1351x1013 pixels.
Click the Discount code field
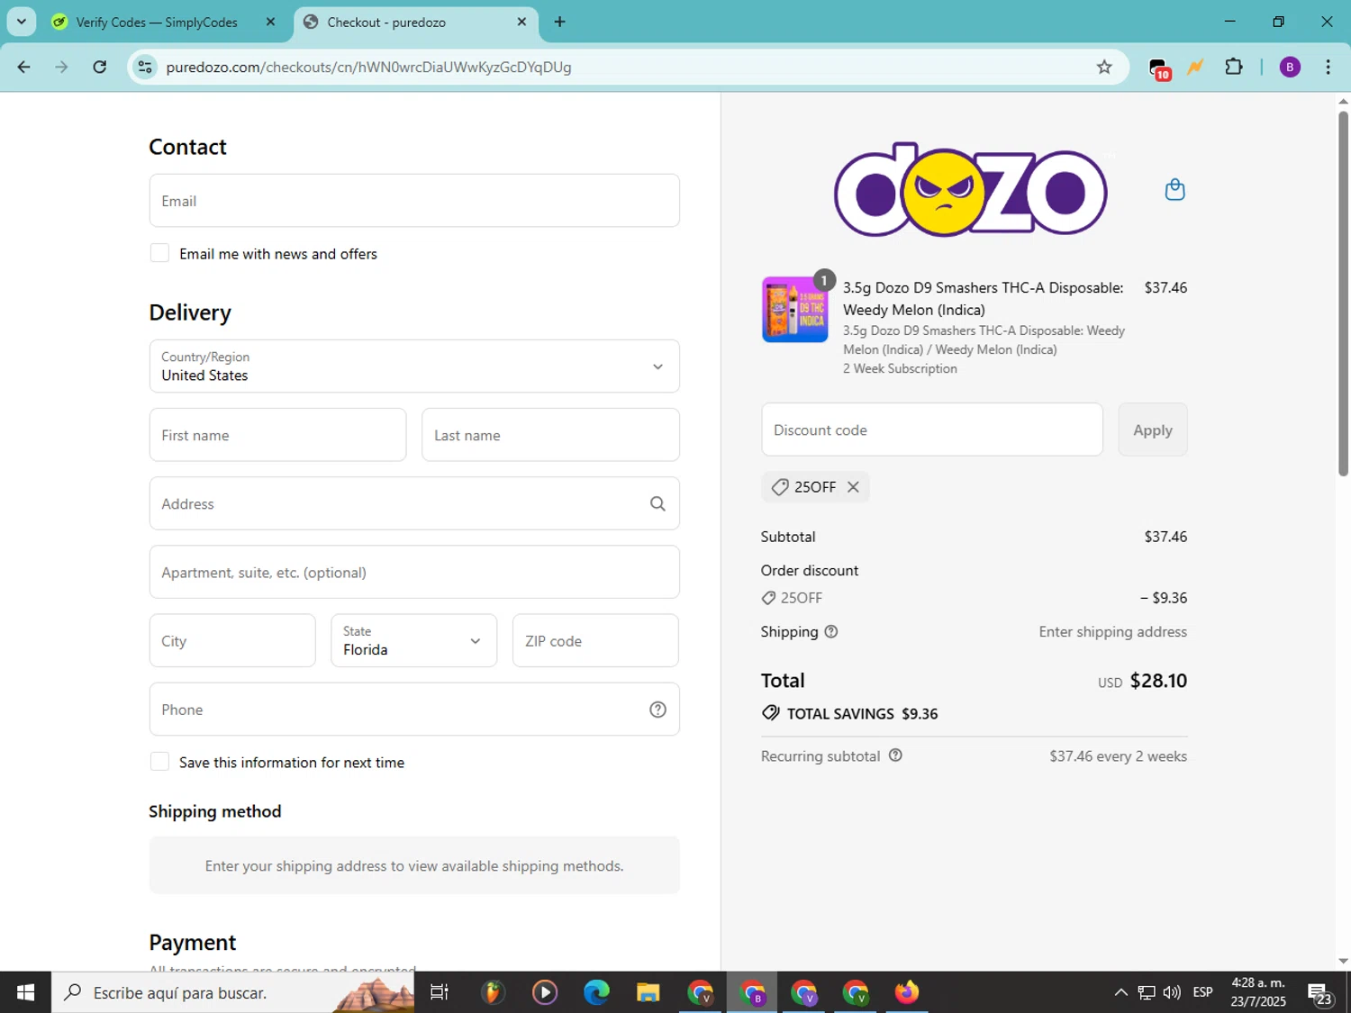[x=932, y=430]
